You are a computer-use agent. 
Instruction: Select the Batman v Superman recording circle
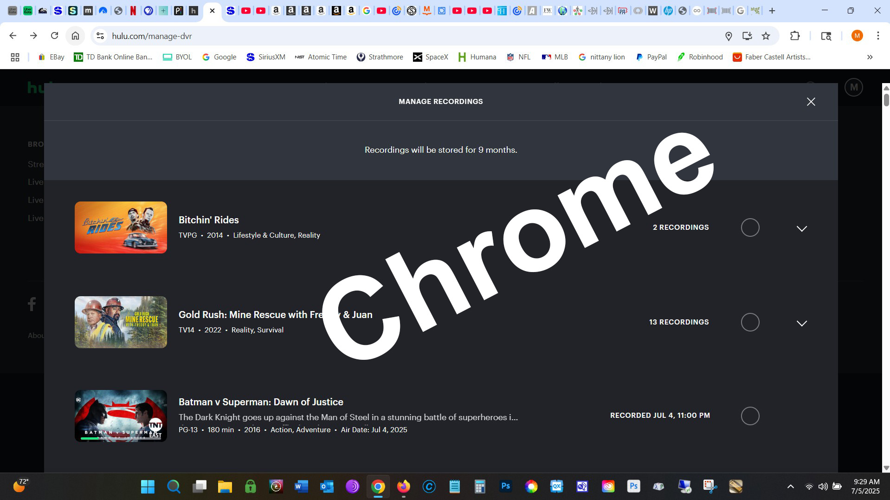coord(750,416)
